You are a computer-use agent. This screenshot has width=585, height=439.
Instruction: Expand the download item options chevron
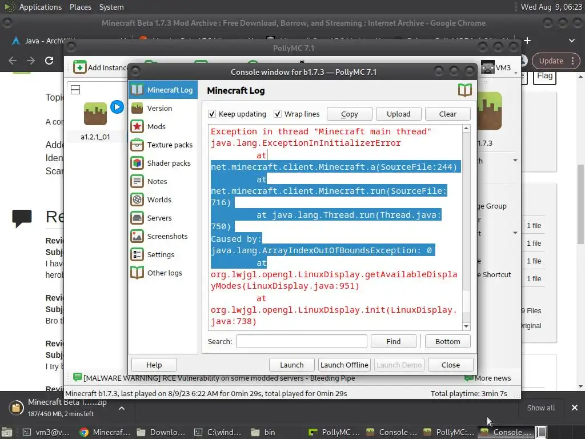tap(122, 408)
